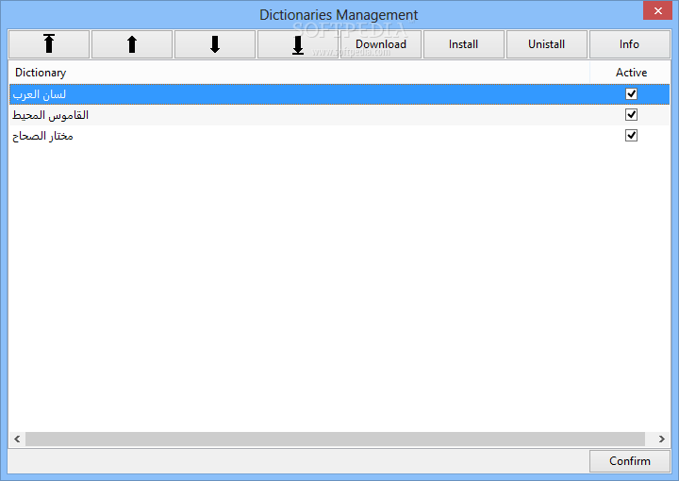Close the Dictionaries Management window
The height and width of the screenshot is (481, 679).
[x=658, y=10]
